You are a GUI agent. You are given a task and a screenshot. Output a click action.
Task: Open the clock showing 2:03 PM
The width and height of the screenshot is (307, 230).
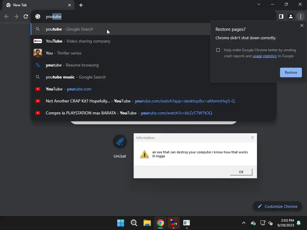[286, 223]
